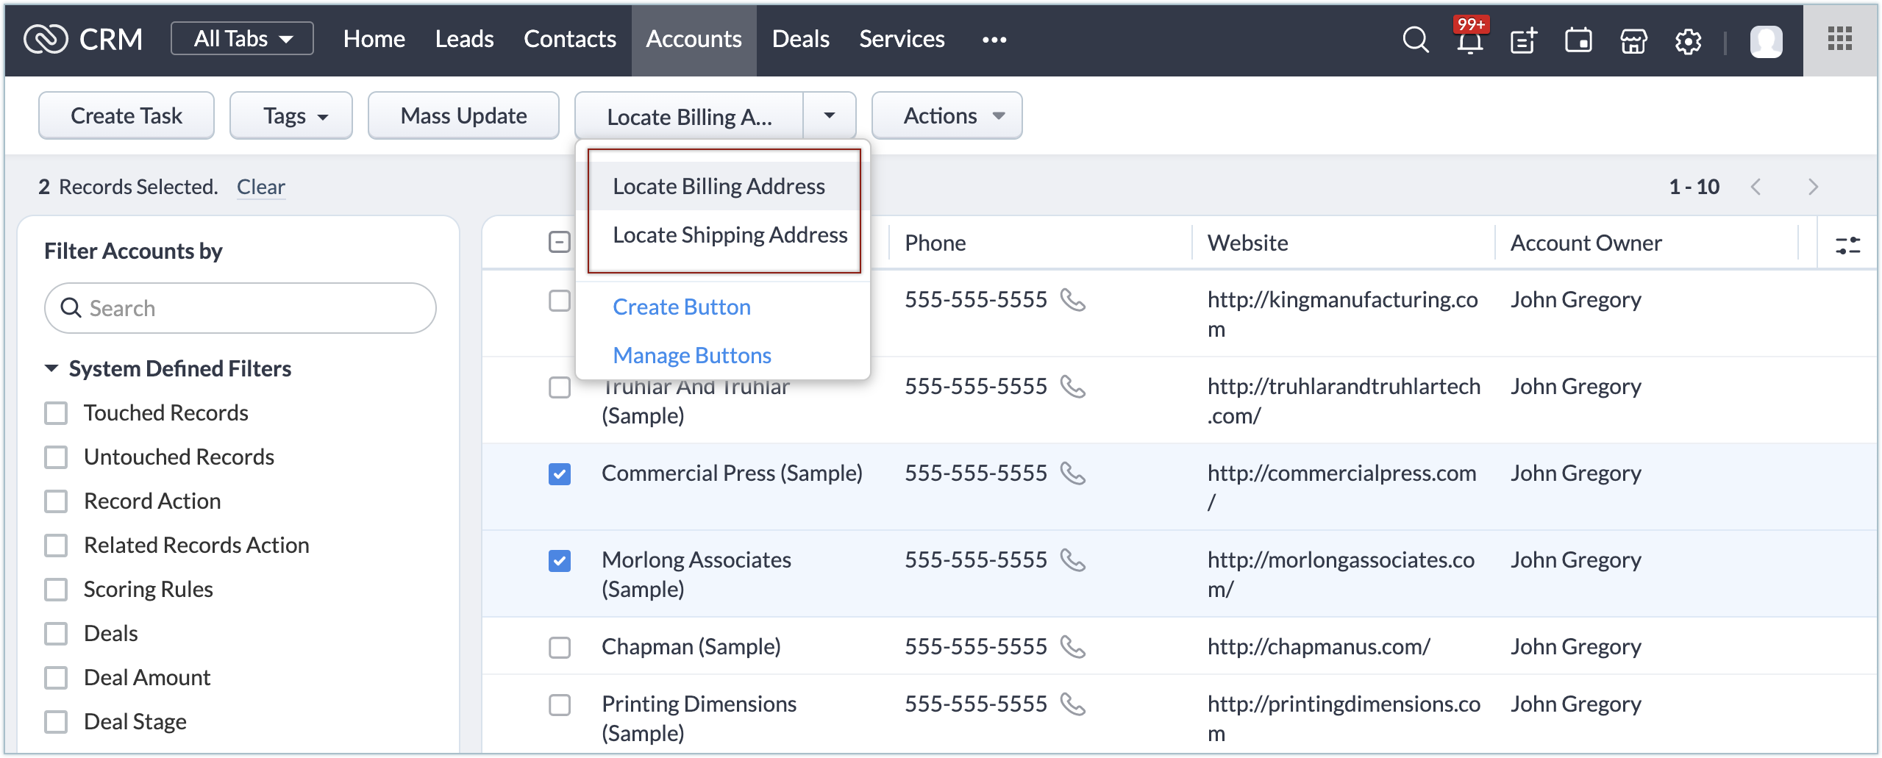Collapse the System Defined Filters section

[x=51, y=368]
